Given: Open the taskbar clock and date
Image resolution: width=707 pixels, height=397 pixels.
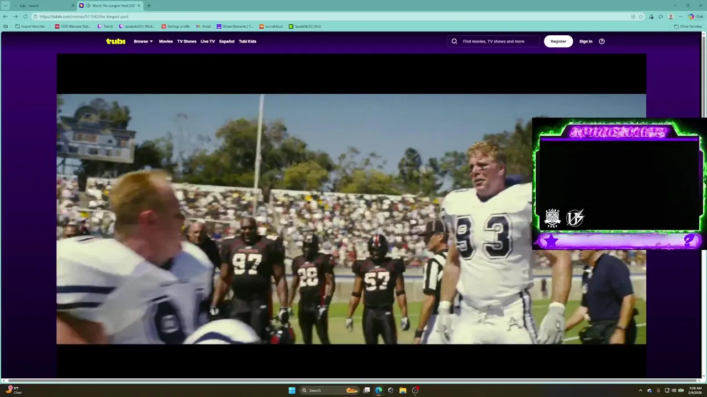Looking at the screenshot, I should [x=695, y=390].
